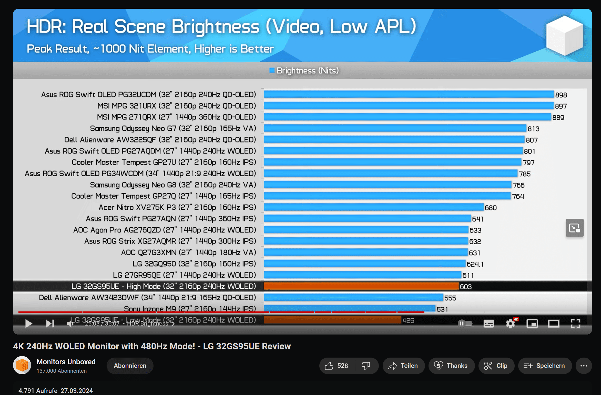
Task: Expand the HDR Brightness chapter chevron
Action: (x=173, y=324)
